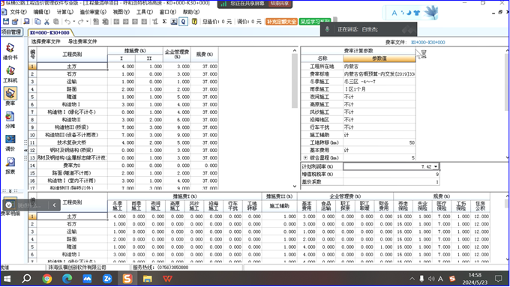Click the save icon in toolbar
The image size is (510, 287).
(6, 22)
